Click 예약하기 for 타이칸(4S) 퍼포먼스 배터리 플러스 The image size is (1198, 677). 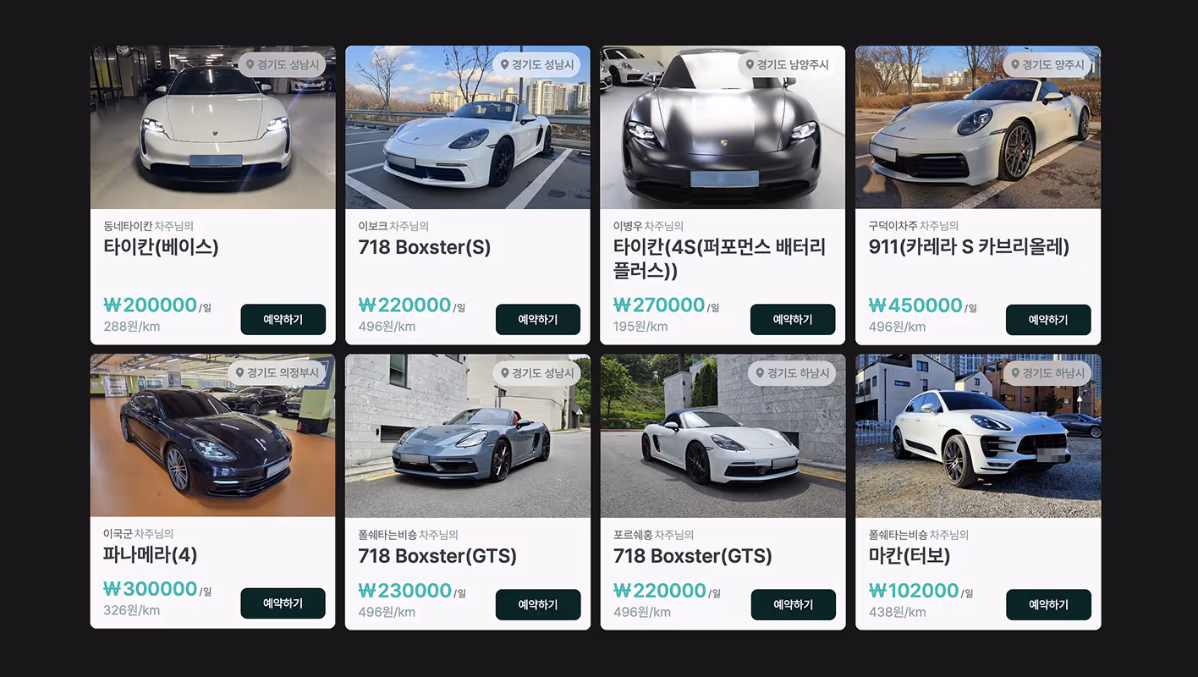(793, 319)
